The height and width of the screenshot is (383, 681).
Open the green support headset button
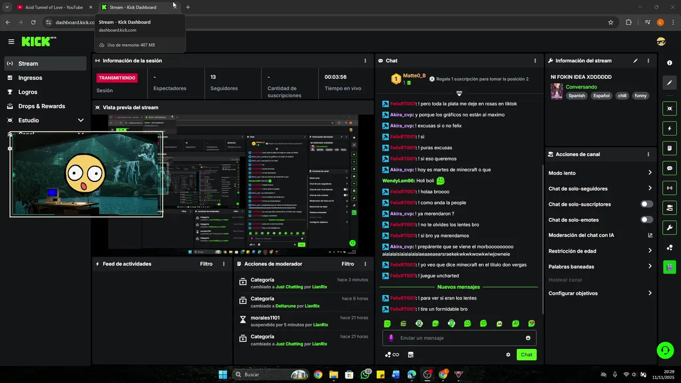(x=665, y=350)
